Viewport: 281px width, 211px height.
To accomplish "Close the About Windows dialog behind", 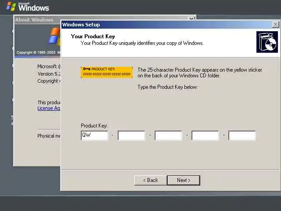I will pos(191,18).
